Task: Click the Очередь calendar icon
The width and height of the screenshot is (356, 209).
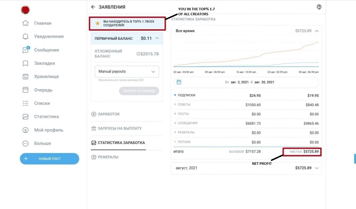Action: pos(26,90)
